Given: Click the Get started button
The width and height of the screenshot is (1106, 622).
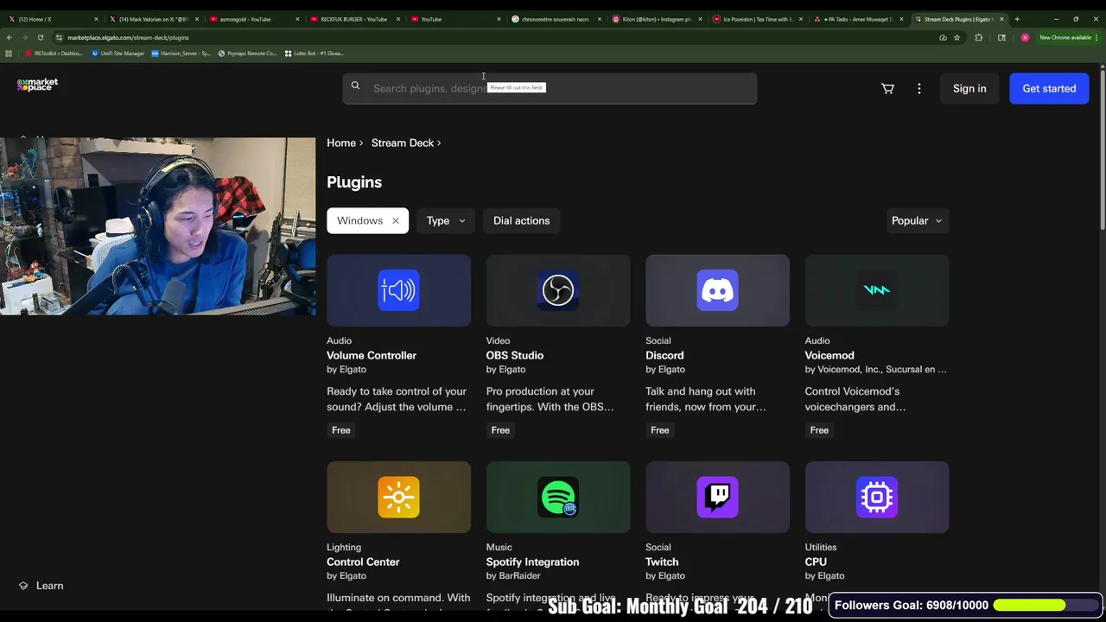Looking at the screenshot, I should [1049, 88].
